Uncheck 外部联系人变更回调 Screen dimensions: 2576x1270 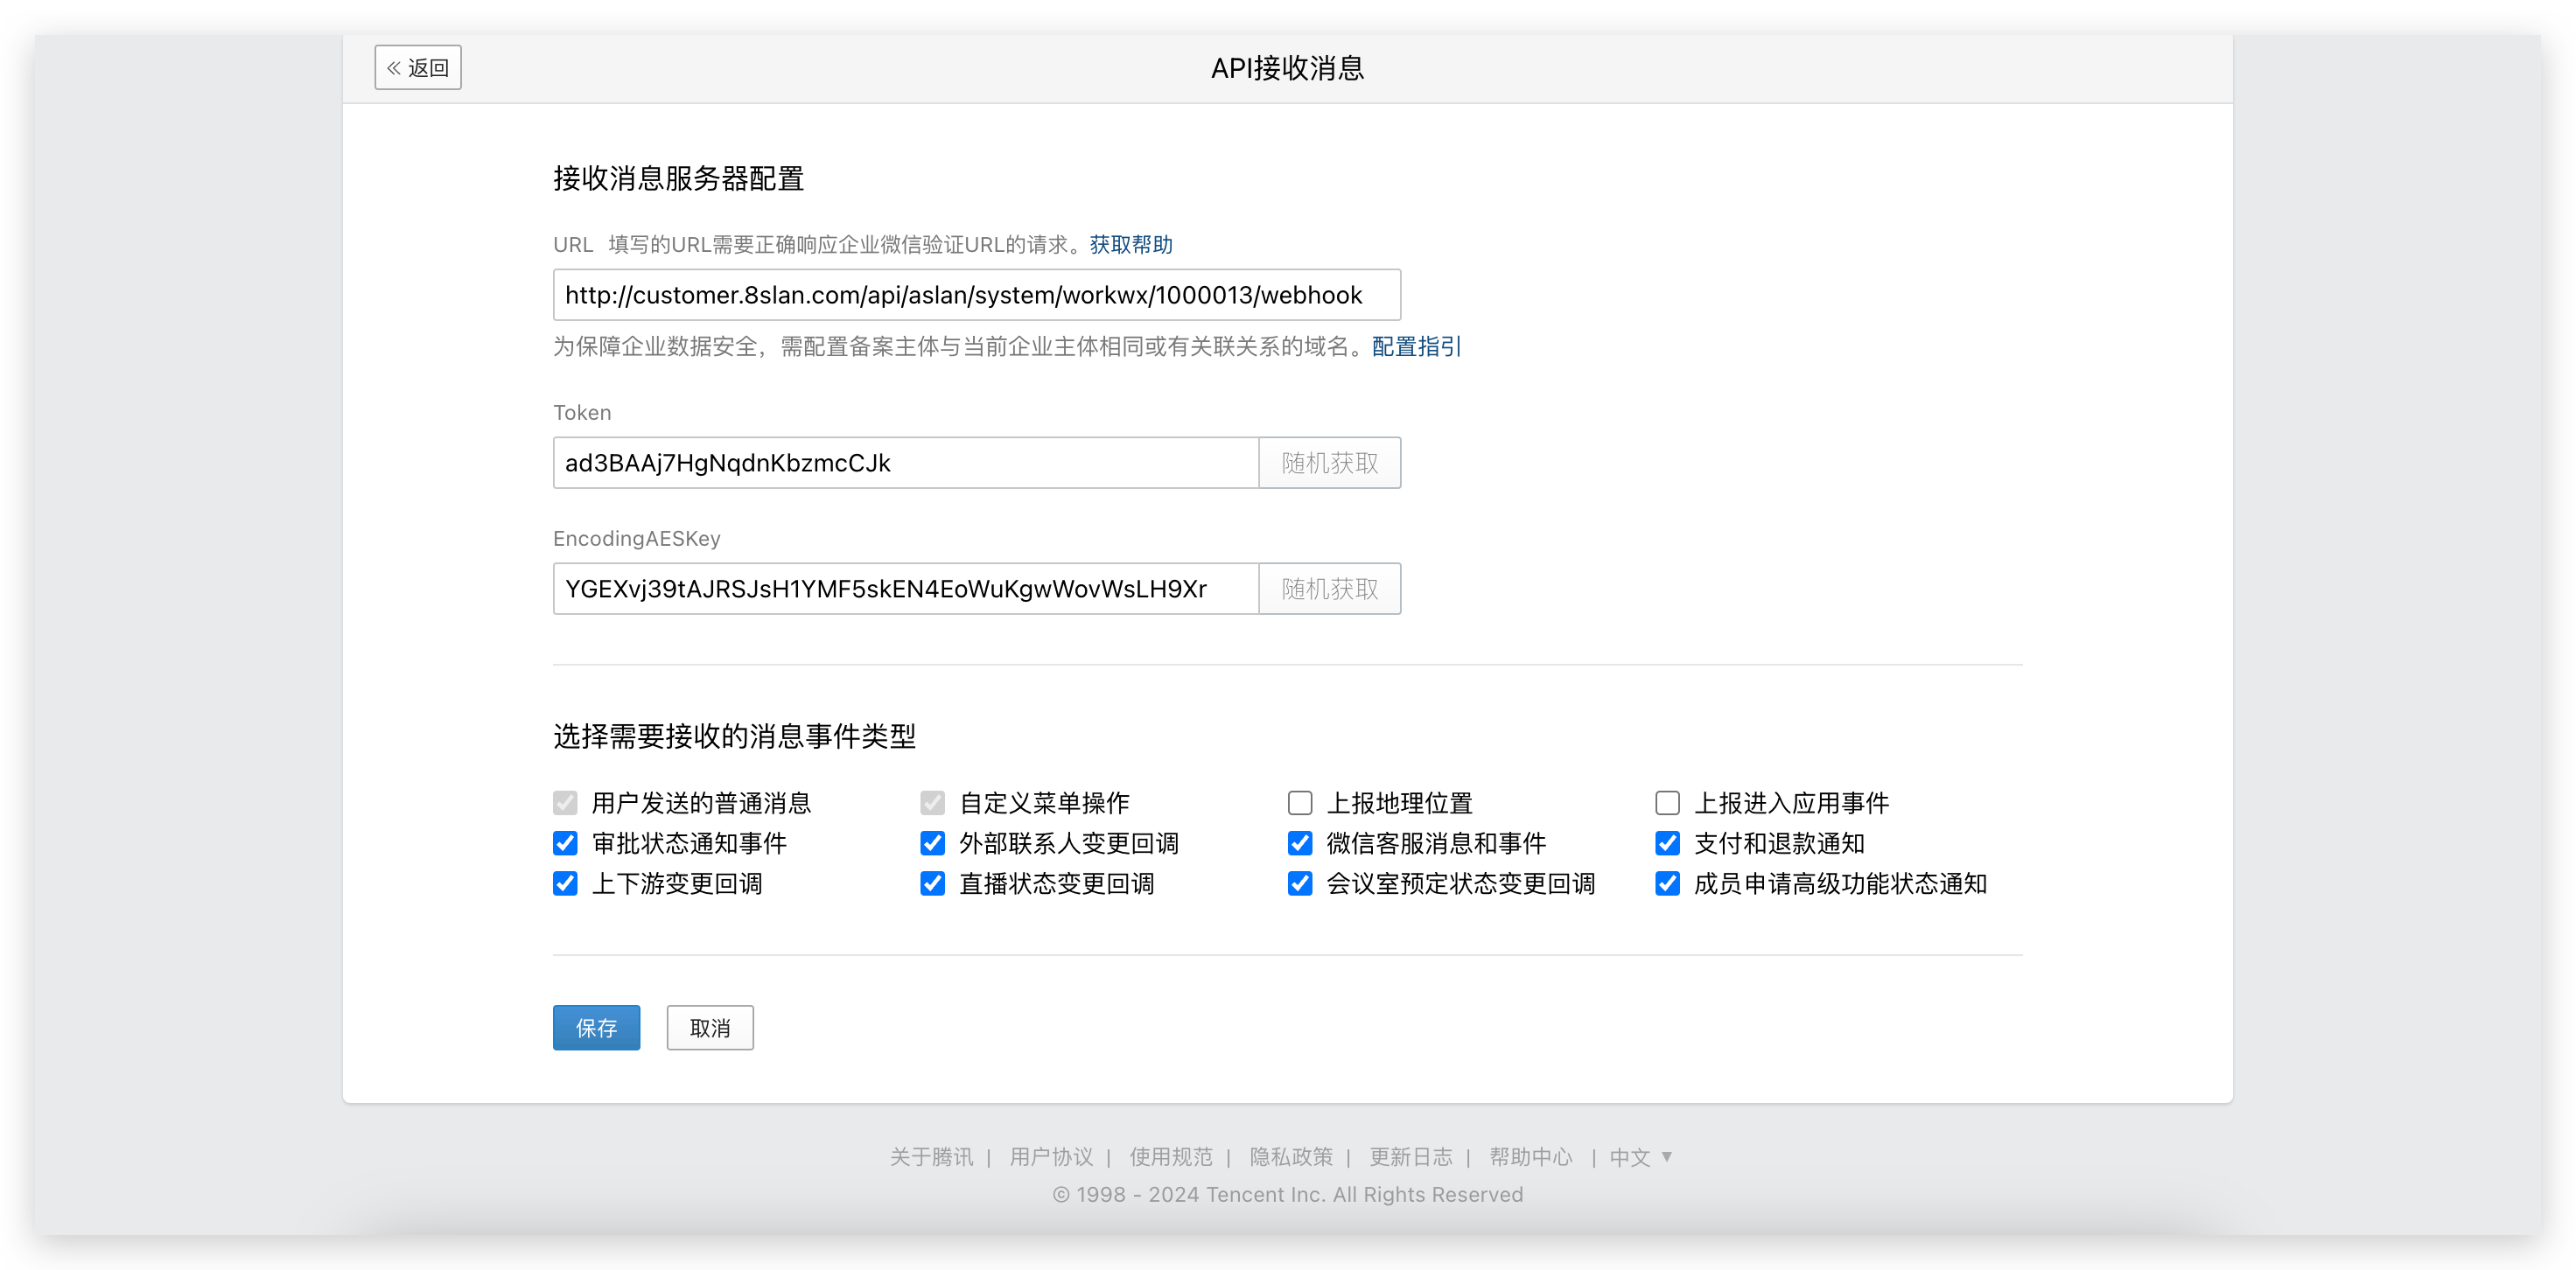click(x=933, y=843)
